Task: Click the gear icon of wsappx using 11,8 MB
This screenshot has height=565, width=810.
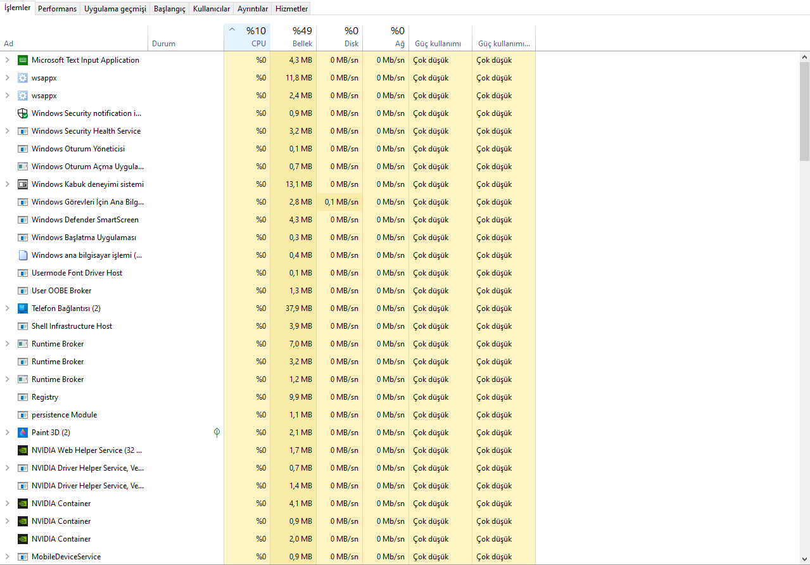Action: pyautogui.click(x=23, y=78)
